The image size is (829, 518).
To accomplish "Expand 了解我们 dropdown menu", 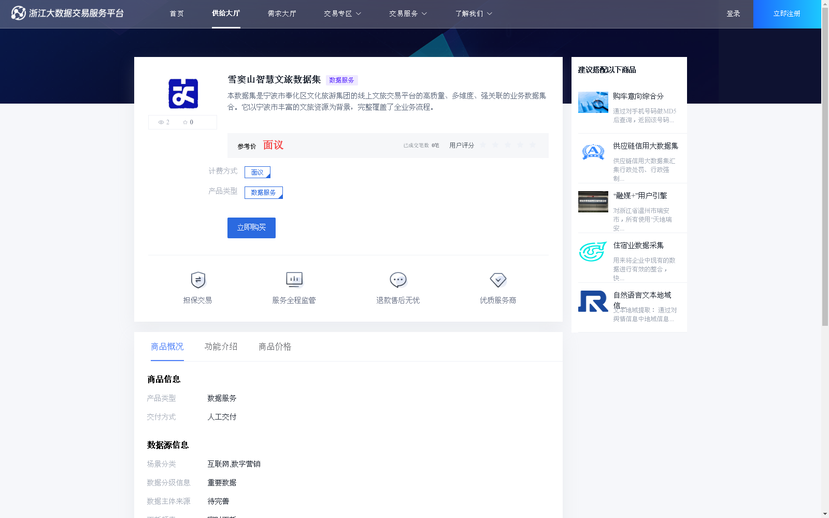I will click(474, 13).
